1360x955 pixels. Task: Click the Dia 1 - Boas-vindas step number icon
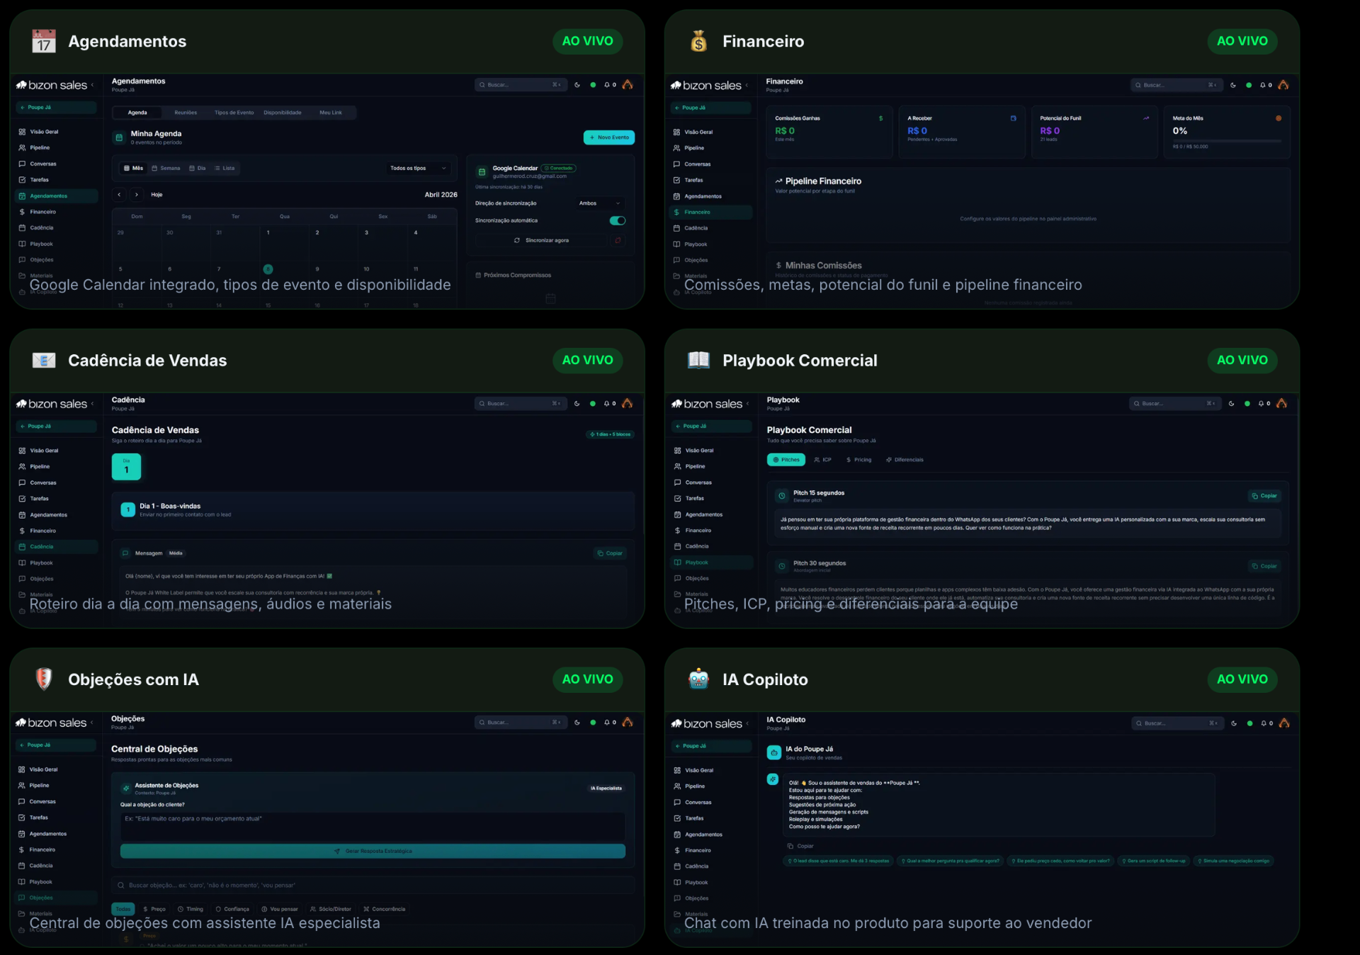(x=128, y=509)
